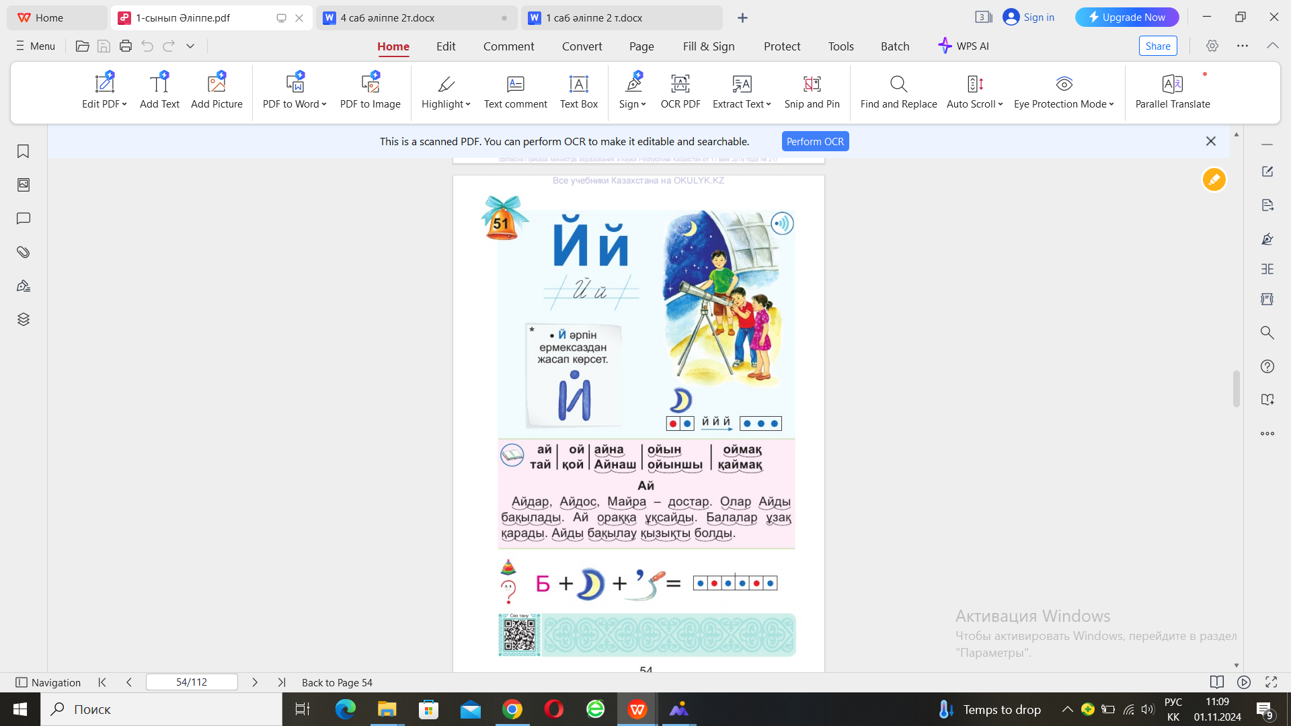Toggle full screen view in status bar
The height and width of the screenshot is (726, 1291).
pos(1271,682)
